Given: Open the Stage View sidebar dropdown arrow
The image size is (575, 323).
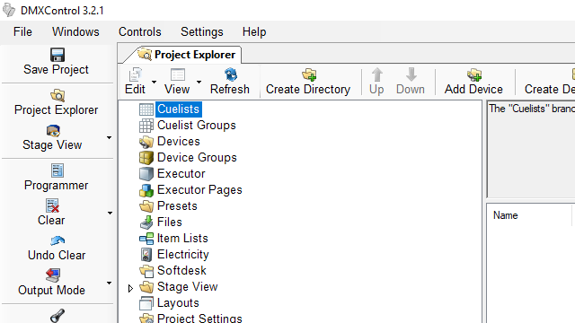Looking at the screenshot, I should [109, 137].
